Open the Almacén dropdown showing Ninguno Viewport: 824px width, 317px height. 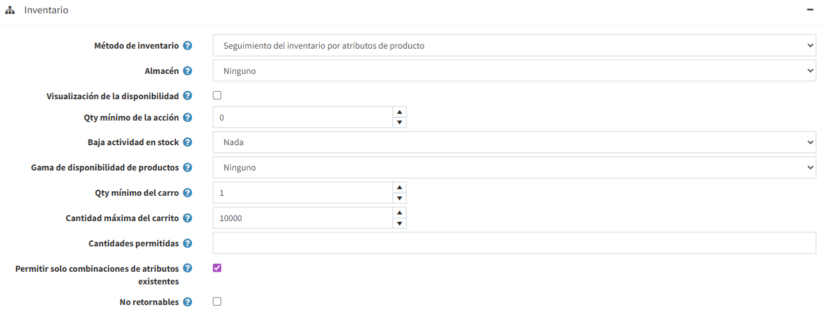(x=514, y=71)
